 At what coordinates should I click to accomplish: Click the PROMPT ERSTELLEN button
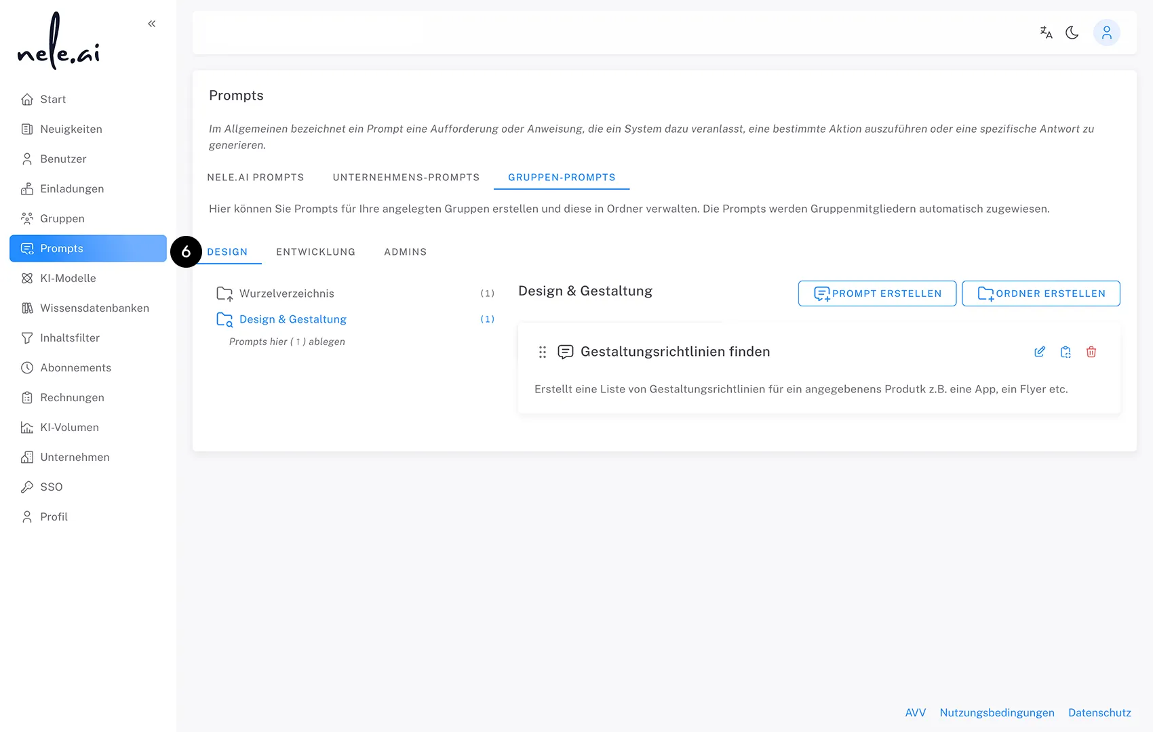[877, 293]
